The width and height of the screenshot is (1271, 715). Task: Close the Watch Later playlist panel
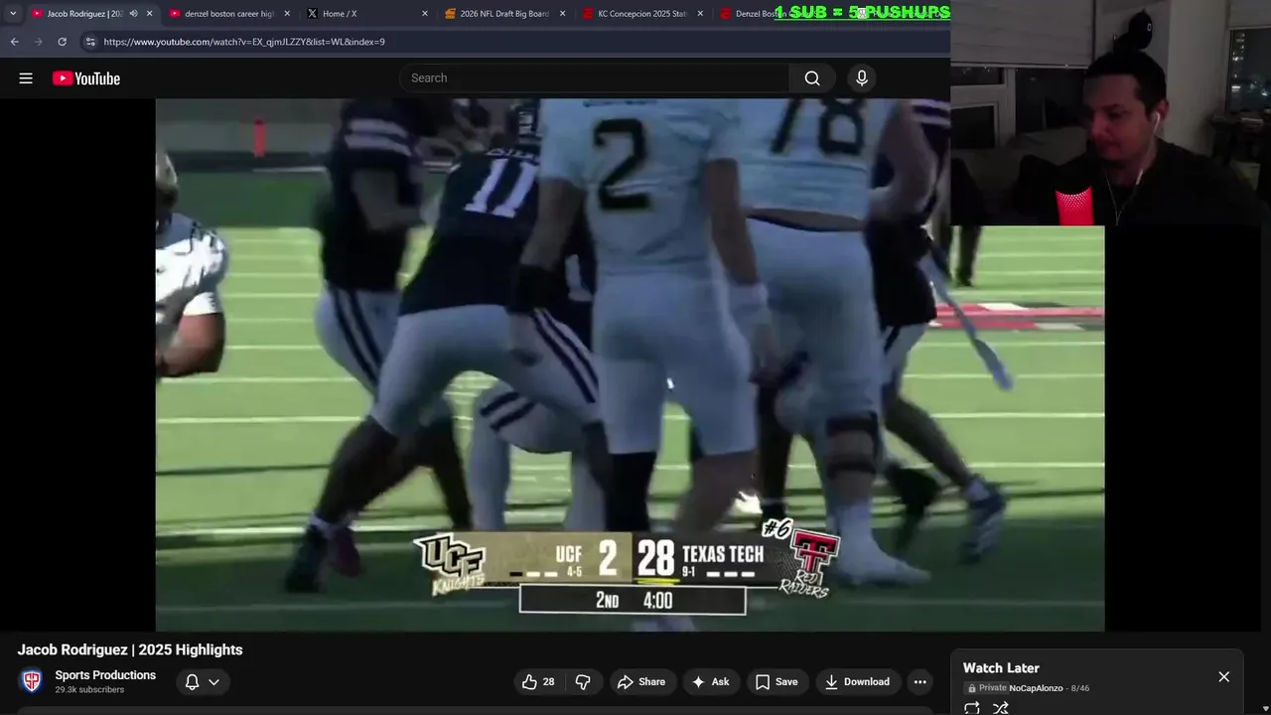tap(1223, 677)
